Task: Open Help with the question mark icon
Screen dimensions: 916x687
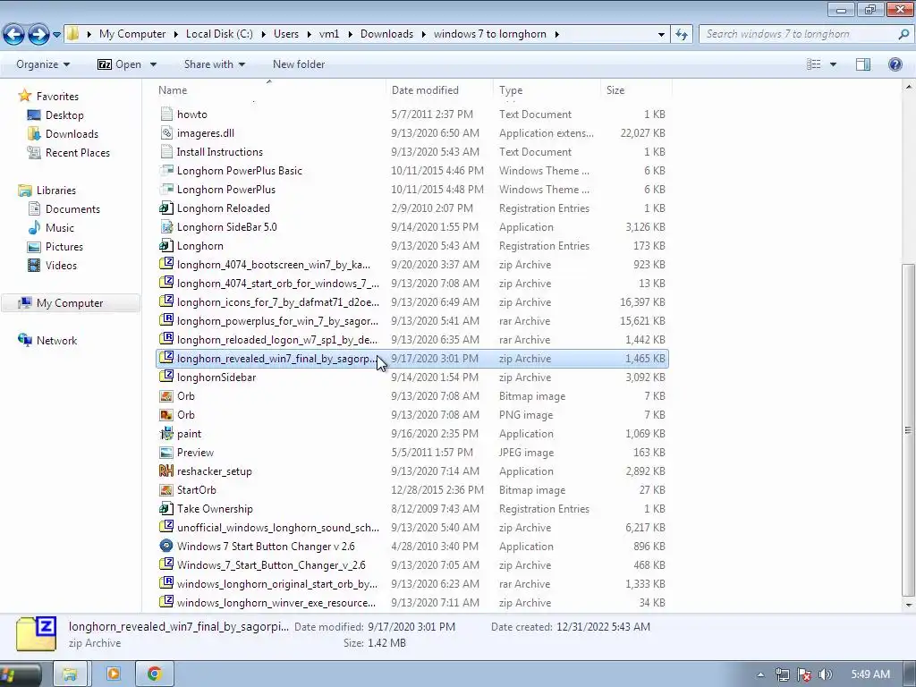Action: tap(895, 64)
